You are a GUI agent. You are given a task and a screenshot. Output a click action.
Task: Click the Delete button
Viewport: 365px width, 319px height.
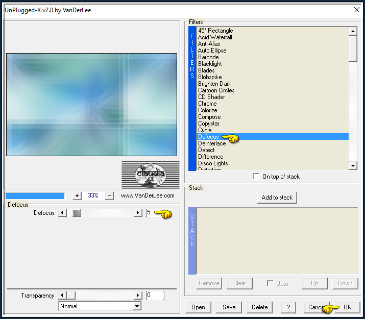(x=259, y=307)
